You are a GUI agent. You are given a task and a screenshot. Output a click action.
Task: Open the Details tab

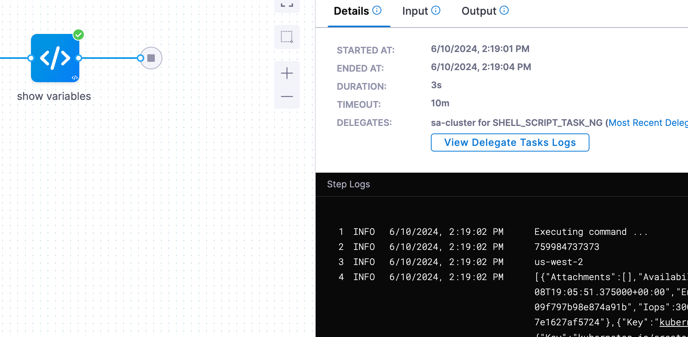pyautogui.click(x=351, y=11)
